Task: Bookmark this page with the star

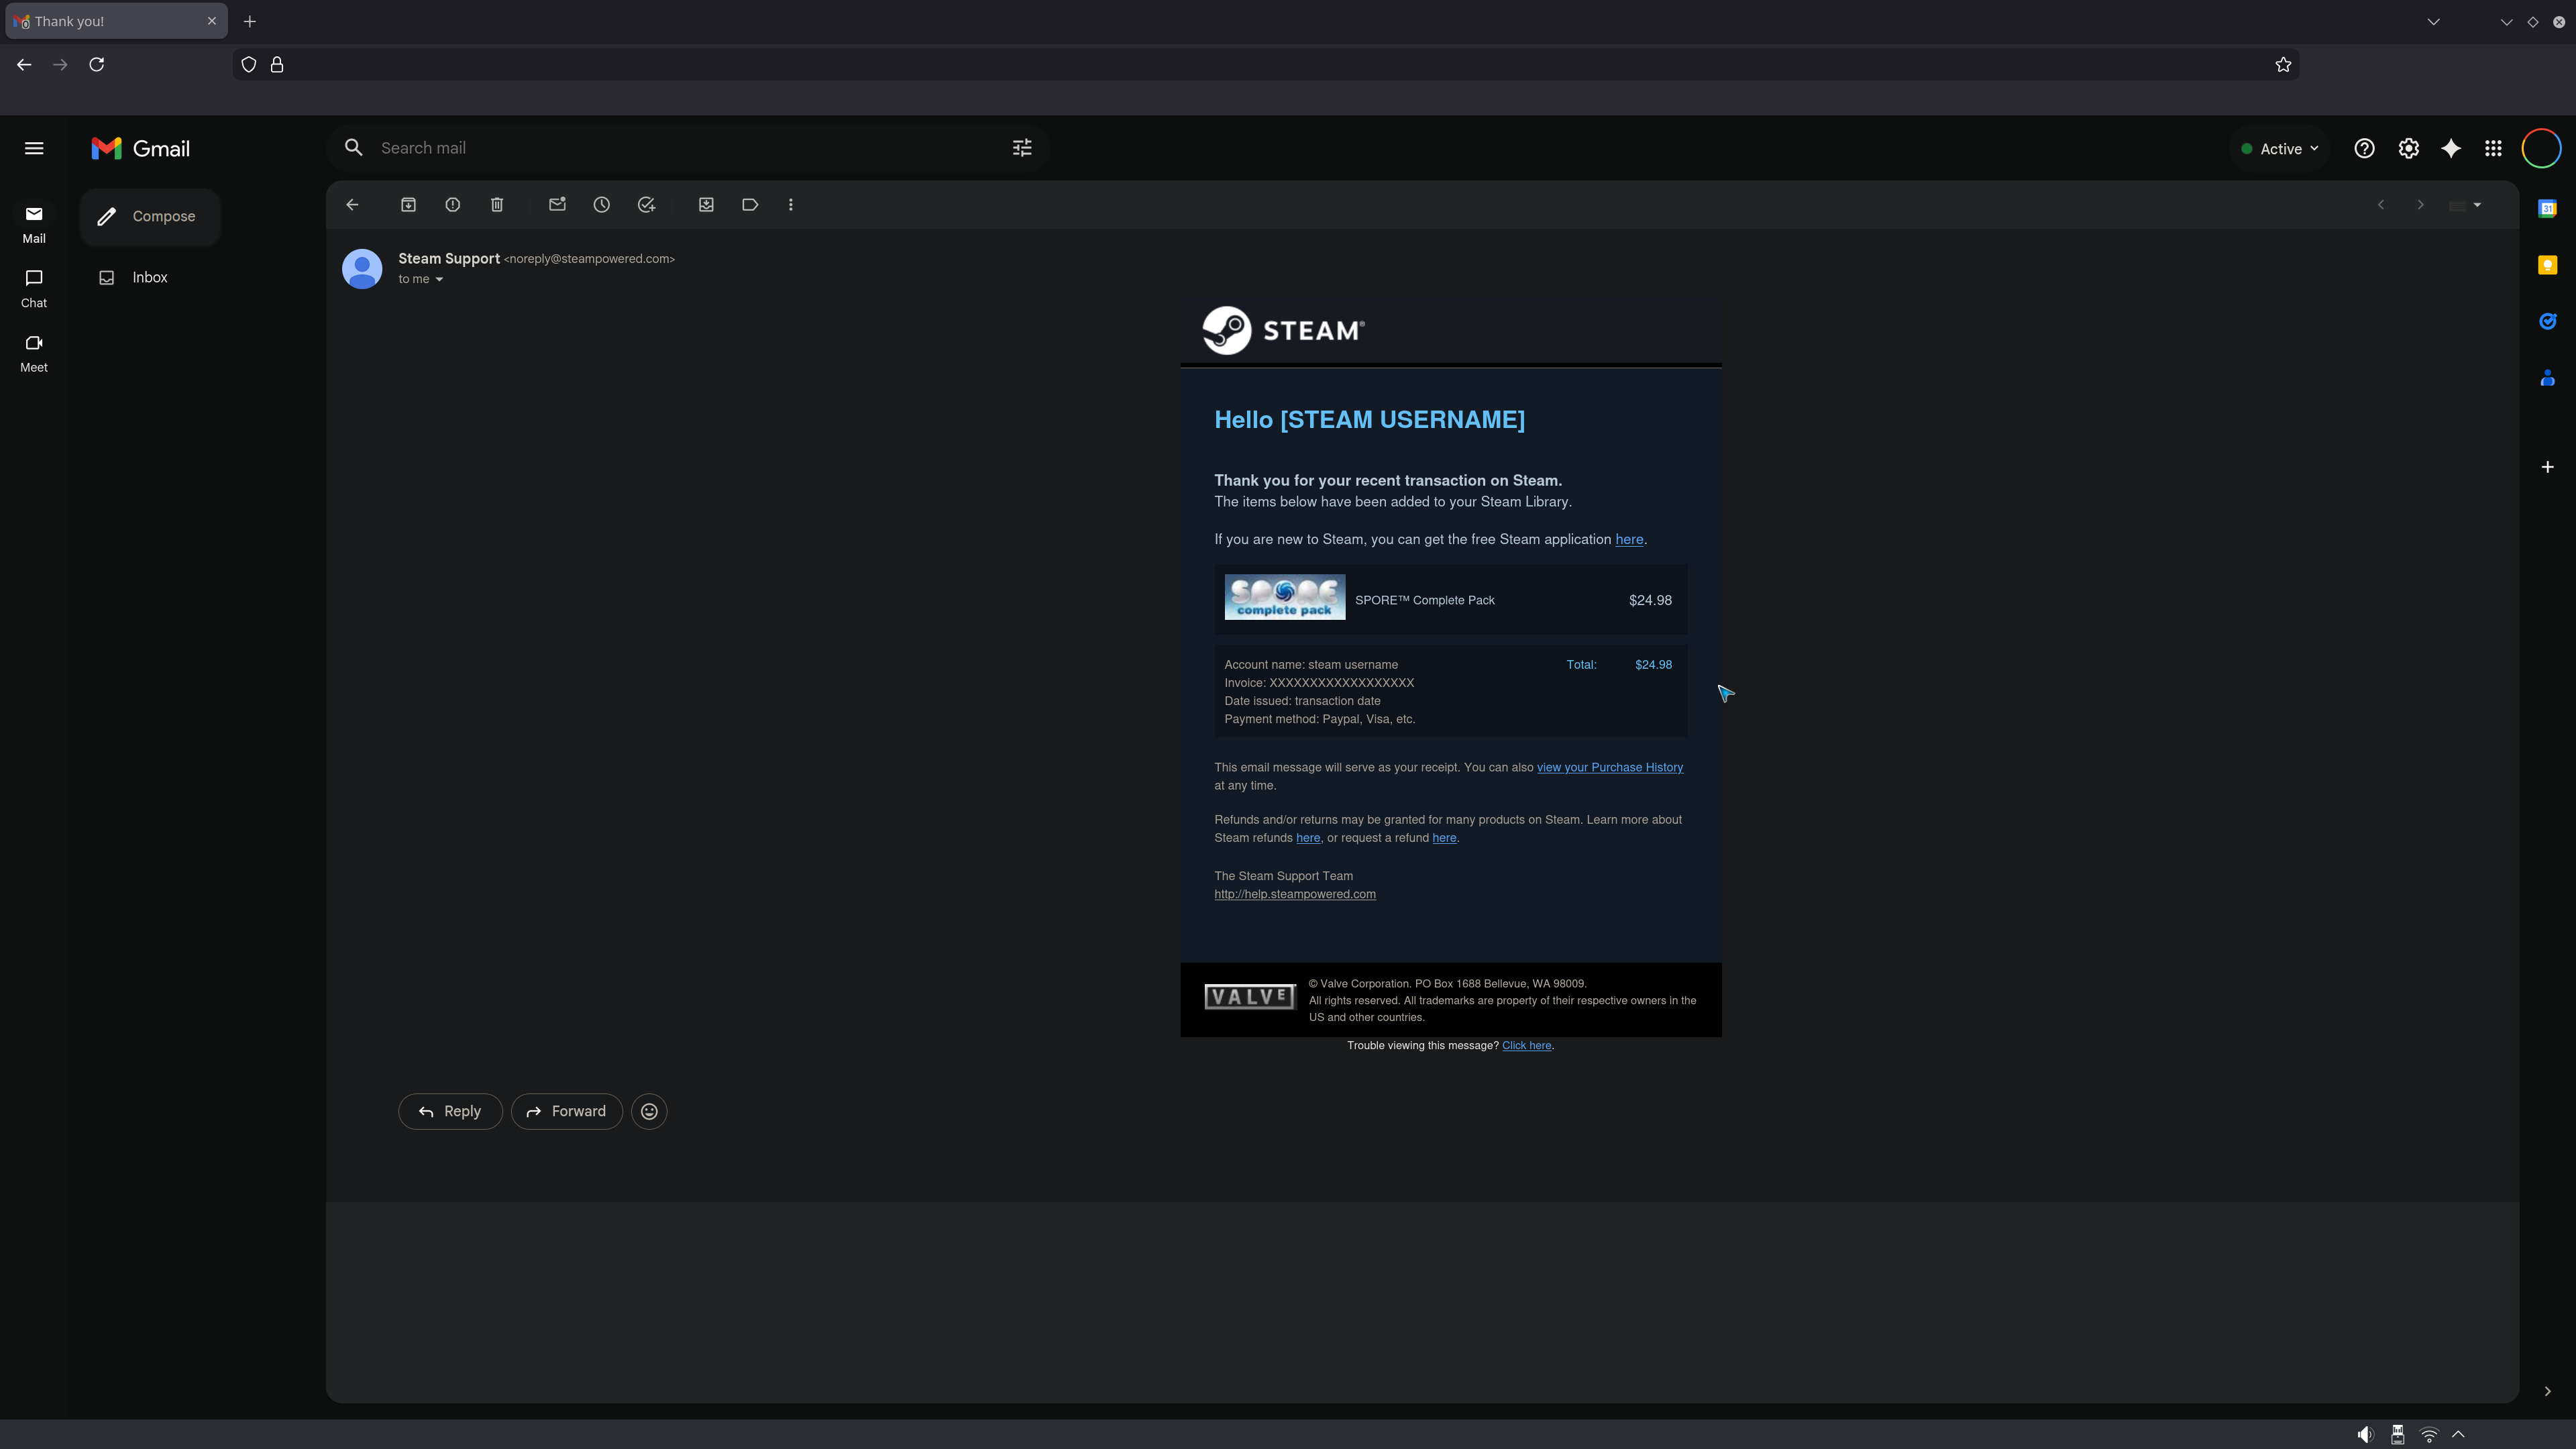Action: (2283, 65)
